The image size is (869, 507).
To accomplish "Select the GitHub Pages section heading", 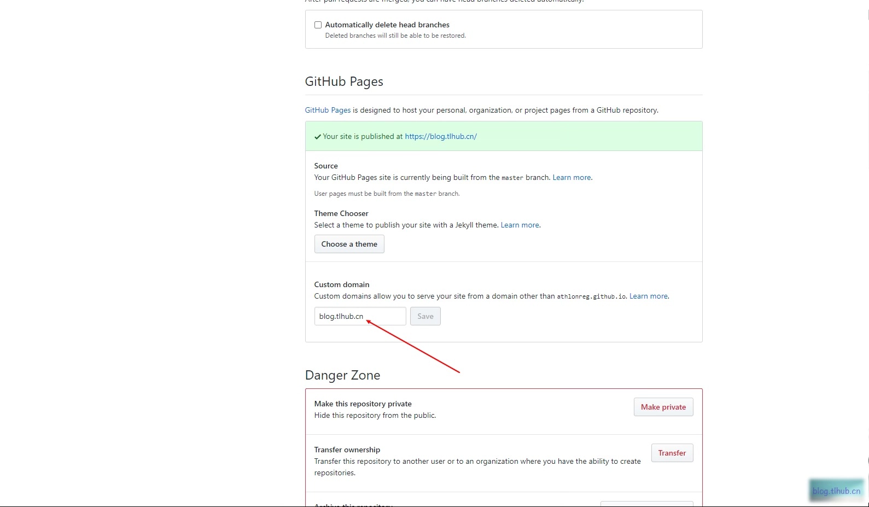I will pos(344,81).
